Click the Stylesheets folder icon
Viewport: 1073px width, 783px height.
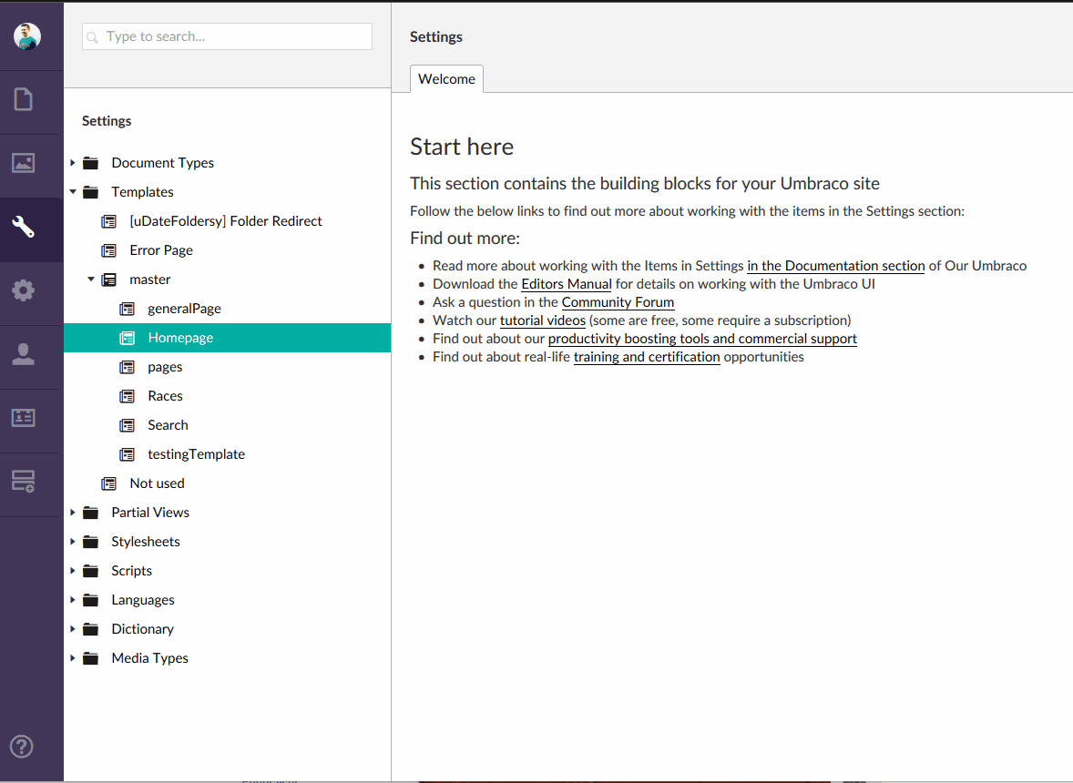(x=90, y=542)
